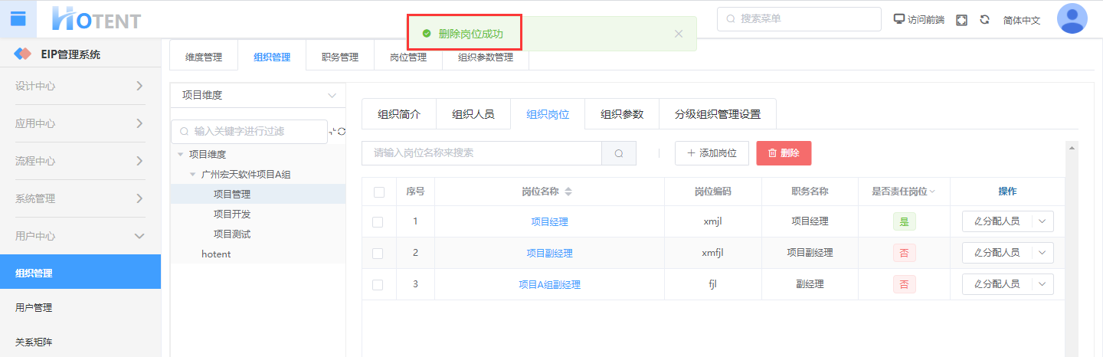The image size is (1103, 357).
Task: Open the 组织岗位 sub-tab
Action: tap(548, 114)
